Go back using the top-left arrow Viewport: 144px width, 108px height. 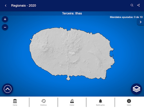coord(6,6)
